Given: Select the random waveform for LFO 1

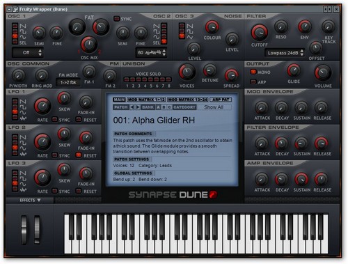Looking at the screenshot, I should [15, 118].
